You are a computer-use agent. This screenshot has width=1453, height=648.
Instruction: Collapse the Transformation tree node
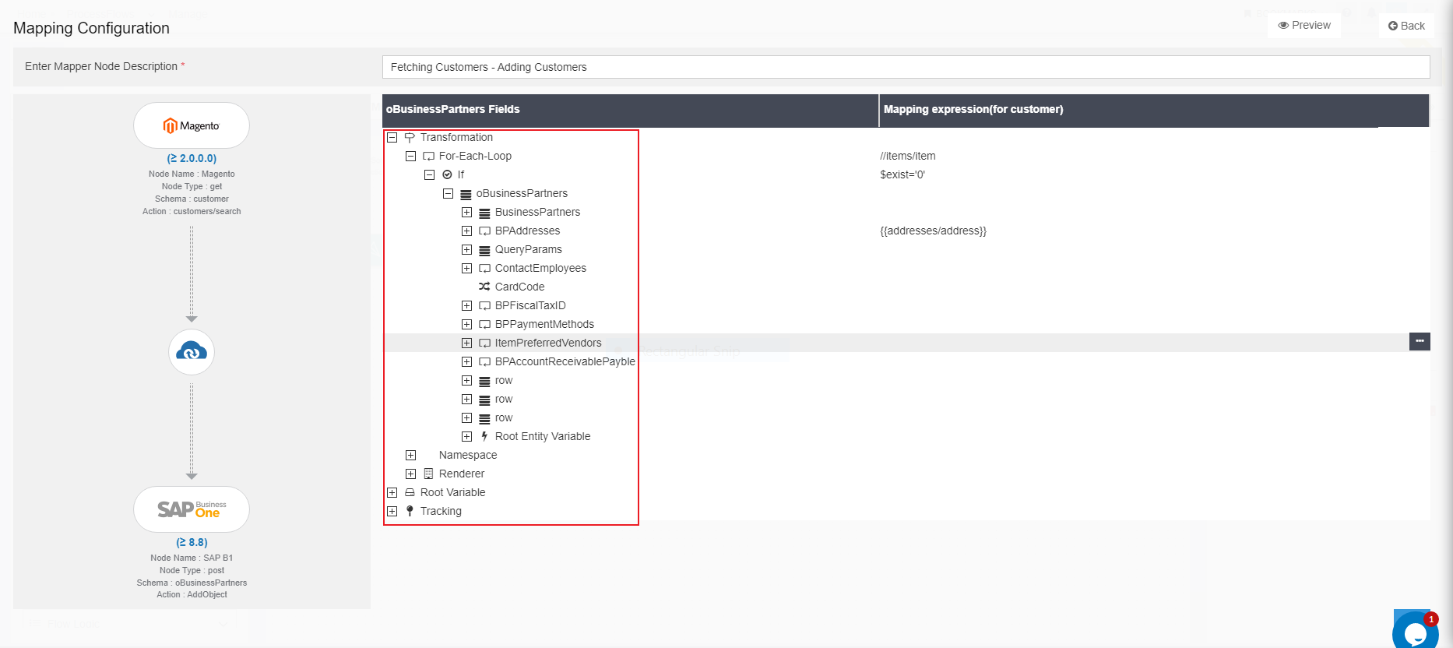[392, 137]
